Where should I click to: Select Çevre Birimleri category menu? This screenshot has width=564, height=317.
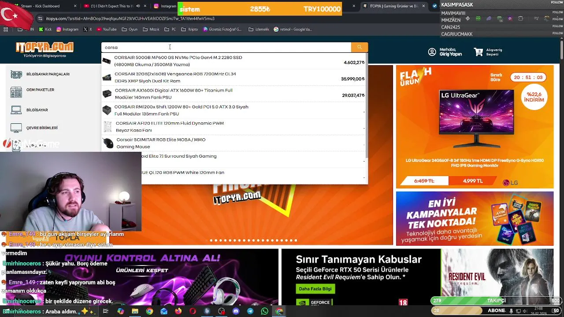[42, 128]
